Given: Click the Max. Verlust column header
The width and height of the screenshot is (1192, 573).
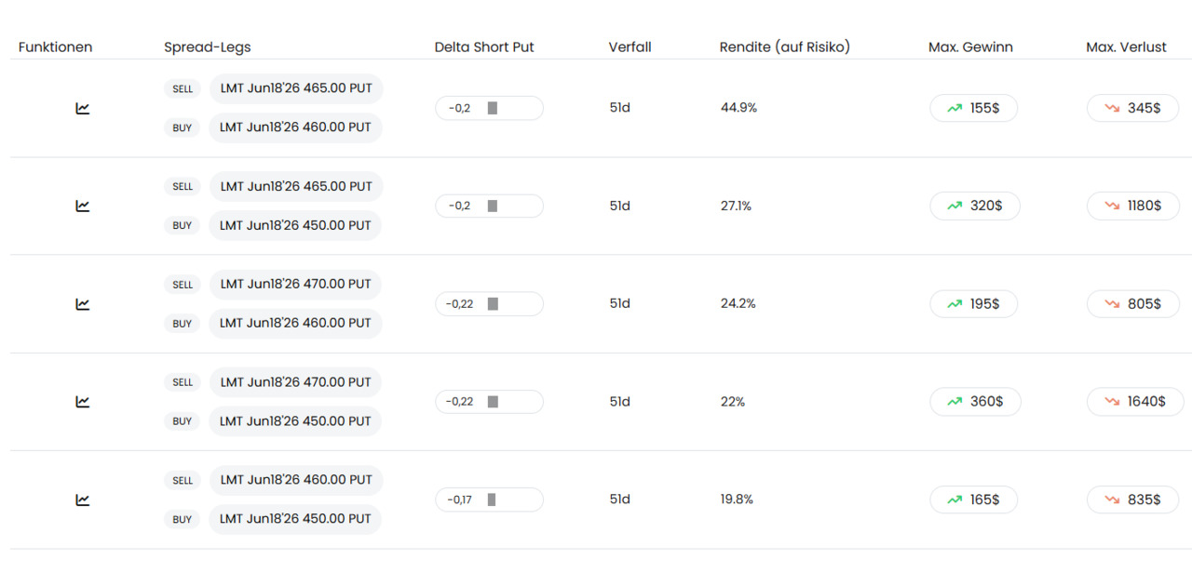Looking at the screenshot, I should tap(1126, 47).
